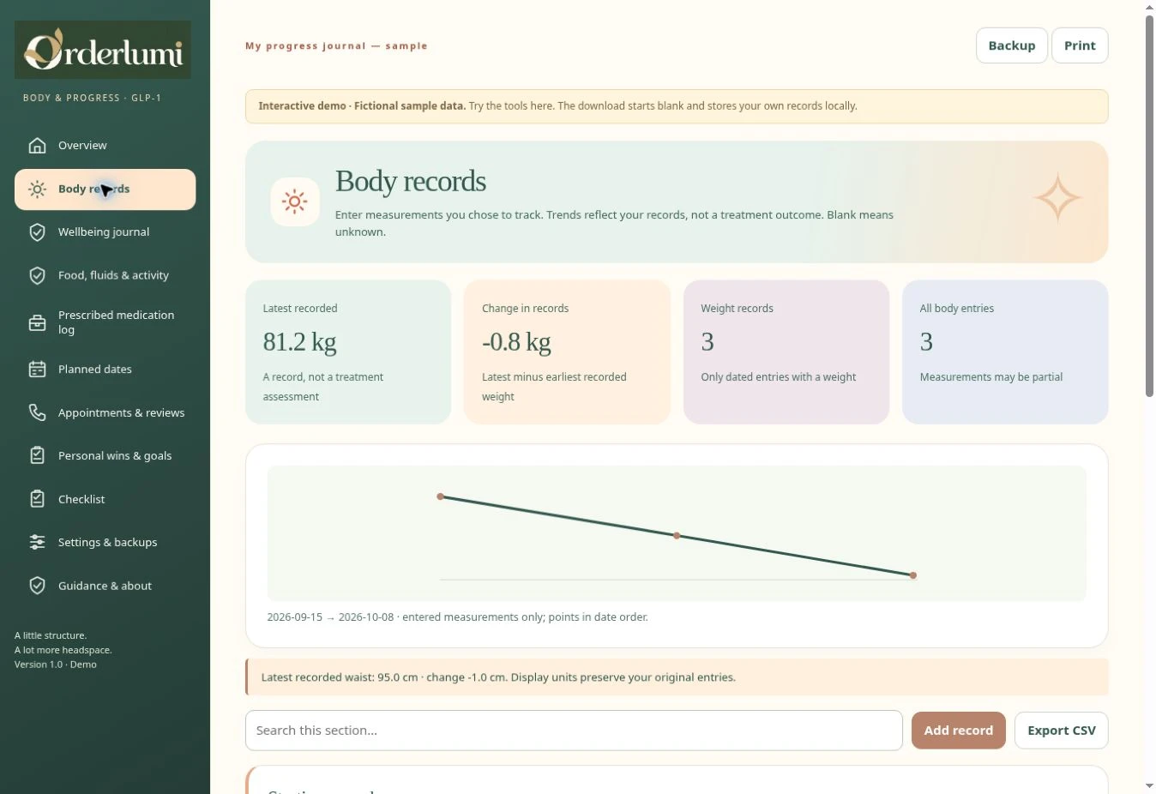Click the Personal wins & goals clipboard icon
This screenshot has height=794, width=1156.
tap(37, 456)
